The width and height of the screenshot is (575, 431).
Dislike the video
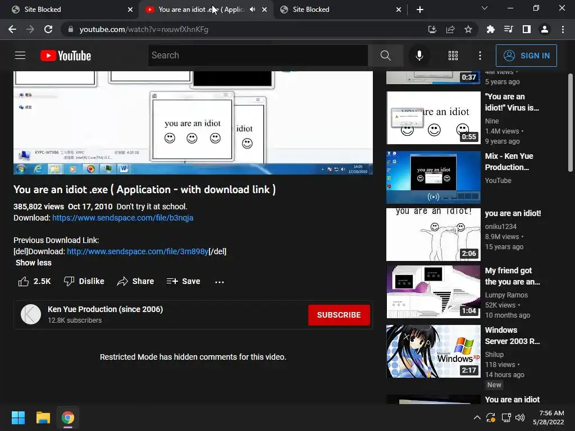[84, 281]
